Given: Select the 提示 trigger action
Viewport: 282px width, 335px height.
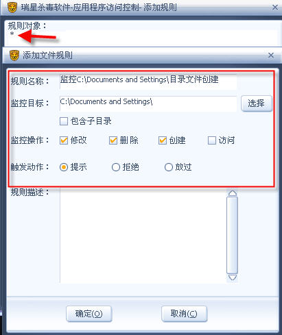Looking at the screenshot, I should (64, 167).
